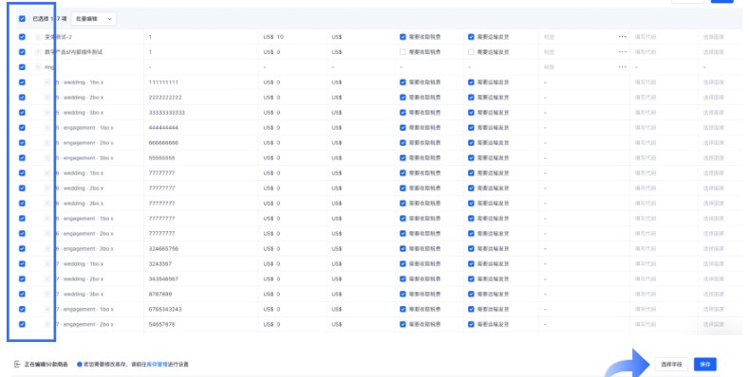This screenshot has width=749, height=377.
Task: Open the 库存管理 link in the bottom notice
Action: tap(157, 364)
